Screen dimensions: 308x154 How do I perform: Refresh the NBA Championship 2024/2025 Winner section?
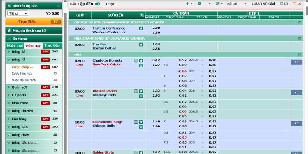tap(300, 38)
